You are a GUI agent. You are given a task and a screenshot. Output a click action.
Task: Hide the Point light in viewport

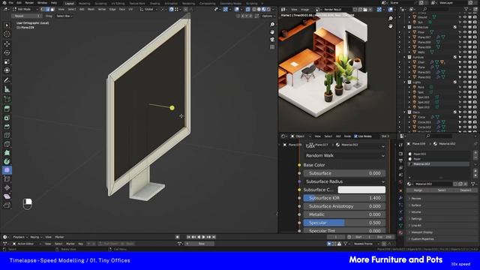click(x=465, y=87)
